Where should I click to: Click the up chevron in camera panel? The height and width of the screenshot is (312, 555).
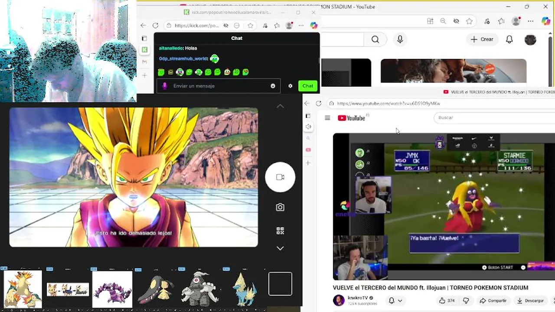[x=280, y=106]
